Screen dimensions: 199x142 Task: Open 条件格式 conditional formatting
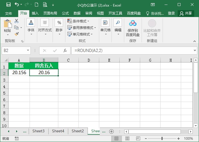pyautogui.click(x=78, y=21)
